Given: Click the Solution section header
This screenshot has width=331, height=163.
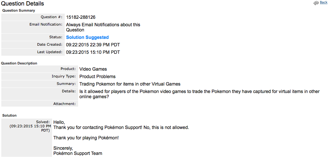Looking at the screenshot, I should click(9, 116).
